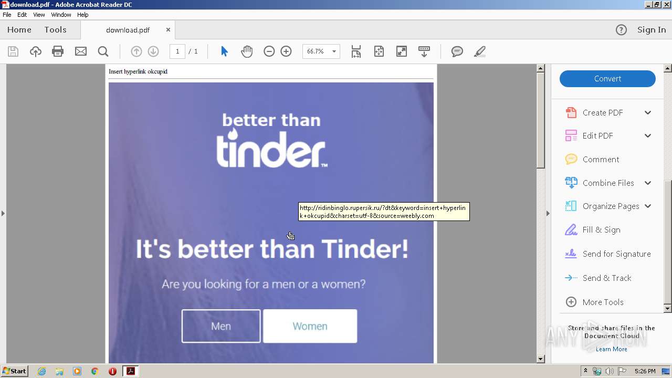Add a sticky note comment icon
The height and width of the screenshot is (378, 672).
pos(457,51)
